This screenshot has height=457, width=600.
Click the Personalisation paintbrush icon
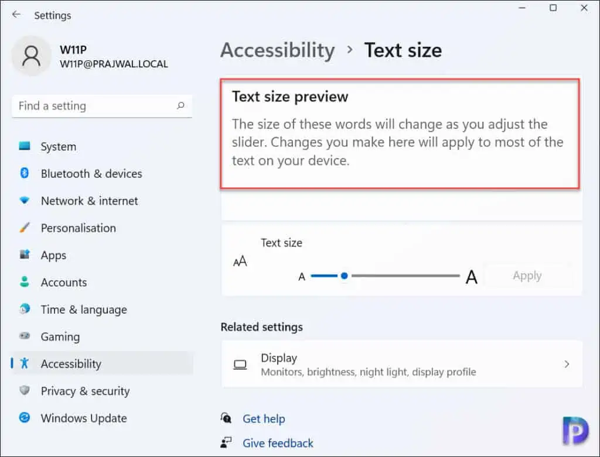(25, 228)
